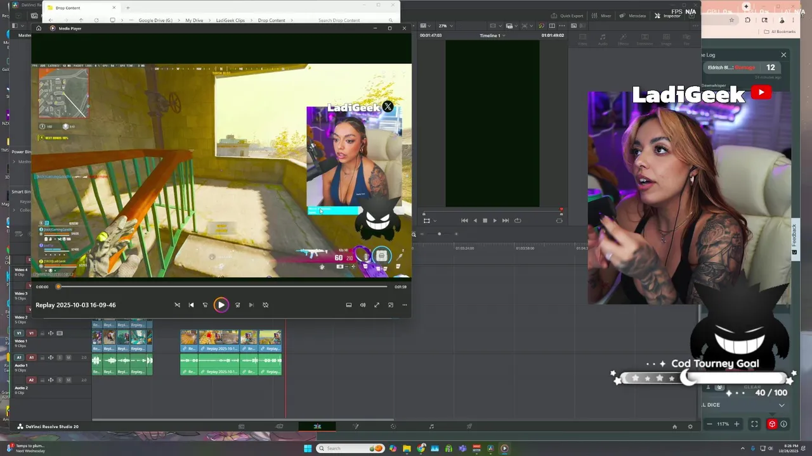Zoom in the browser app at 117%
Image resolution: width=812 pixels, height=456 pixels.
pos(737,424)
